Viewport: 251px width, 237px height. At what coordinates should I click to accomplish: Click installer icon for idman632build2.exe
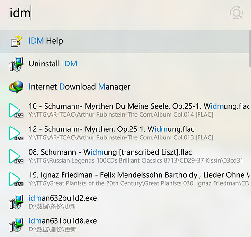(16, 202)
